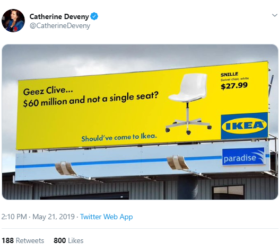Viewport: 279px width, 251px height.
Task: Open the Twitter Web App source link
Action: click(x=107, y=217)
